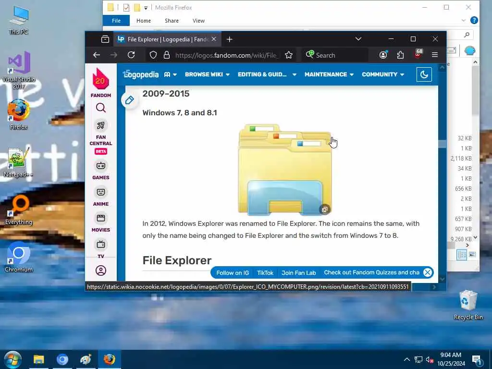Open Share tab in background Explorer window
This screenshot has height=369, width=492.
[x=172, y=21]
